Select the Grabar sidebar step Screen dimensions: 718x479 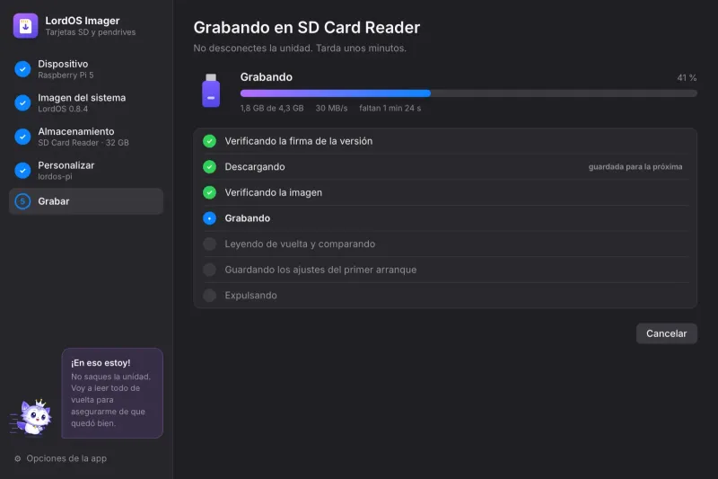pyautogui.click(x=86, y=201)
